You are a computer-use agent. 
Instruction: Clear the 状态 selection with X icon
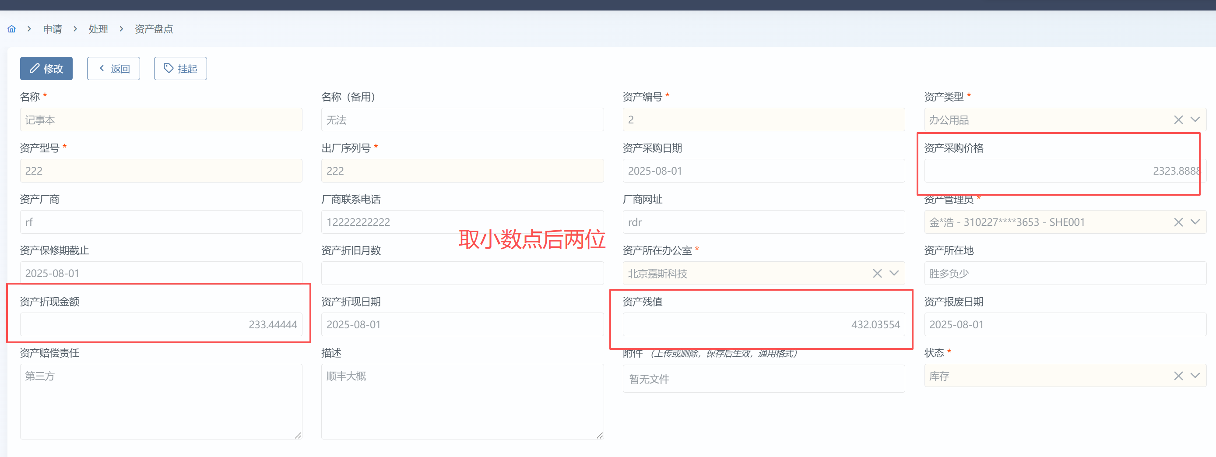1178,376
